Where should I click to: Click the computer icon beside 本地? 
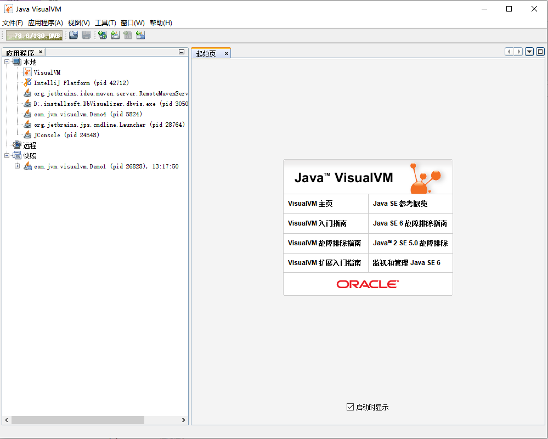point(17,62)
